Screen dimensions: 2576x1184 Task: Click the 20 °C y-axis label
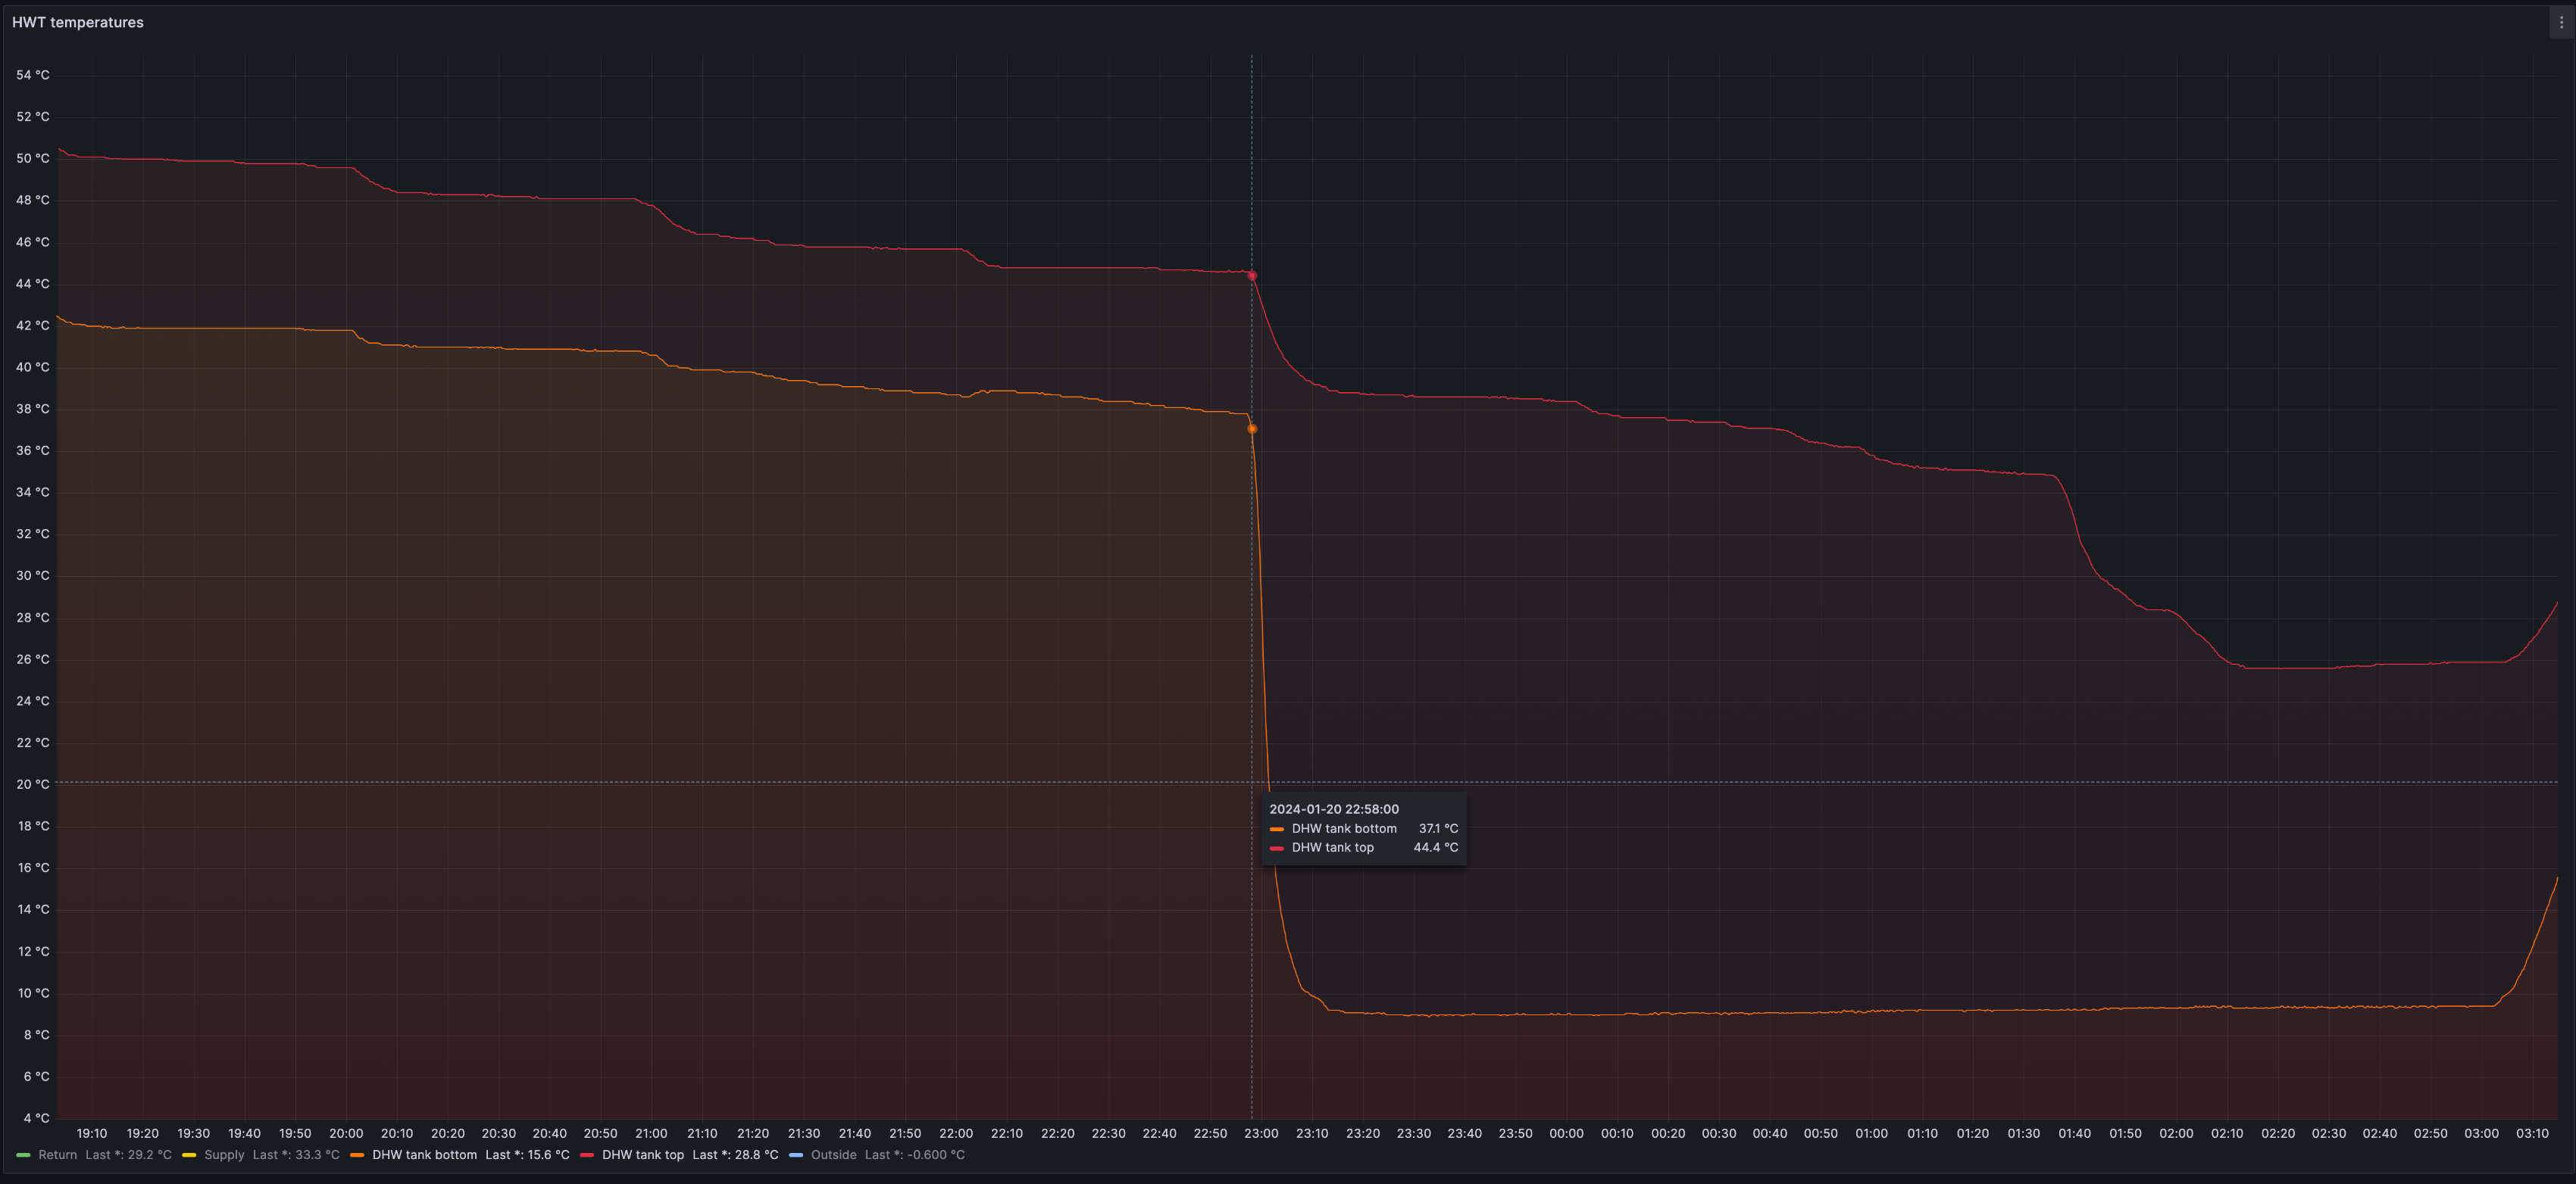pyautogui.click(x=32, y=784)
